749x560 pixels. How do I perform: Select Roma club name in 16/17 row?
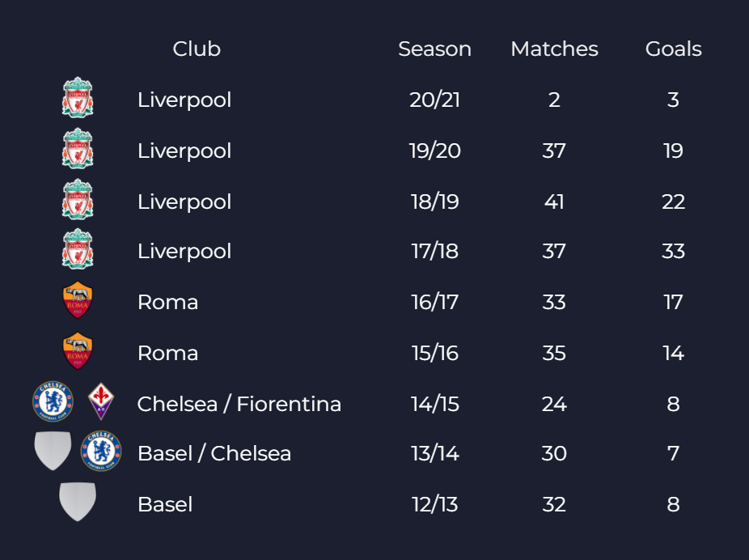167,302
